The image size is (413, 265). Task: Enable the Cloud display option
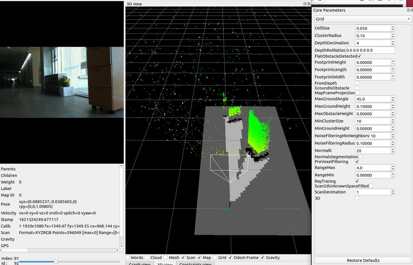click(148, 257)
